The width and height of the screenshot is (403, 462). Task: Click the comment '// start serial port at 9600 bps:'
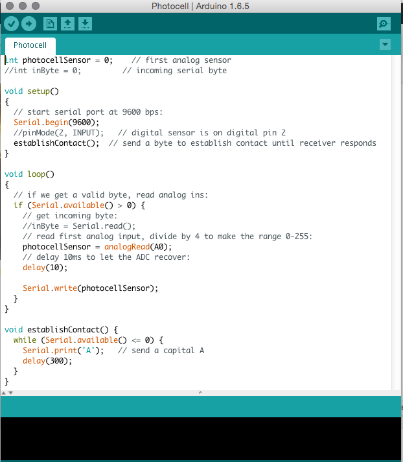click(88, 112)
